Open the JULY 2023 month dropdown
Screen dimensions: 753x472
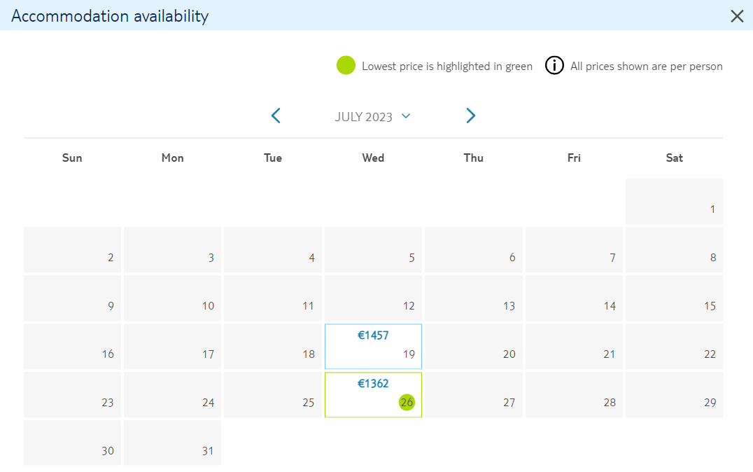coord(372,117)
